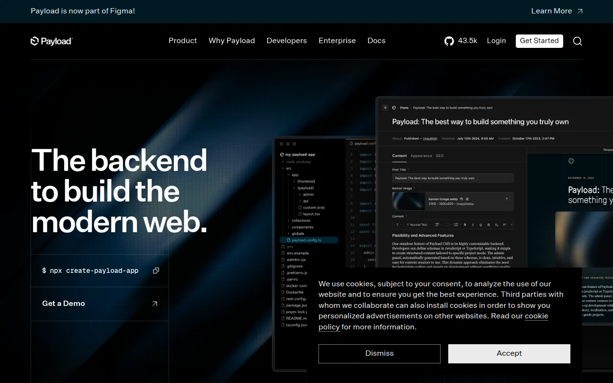Click the Posts breadcrumb in the mockup
613x383 pixels.
404,108
